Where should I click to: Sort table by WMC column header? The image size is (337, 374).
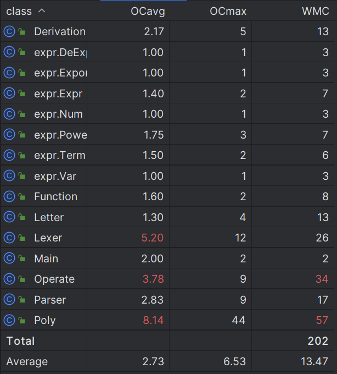(316, 11)
